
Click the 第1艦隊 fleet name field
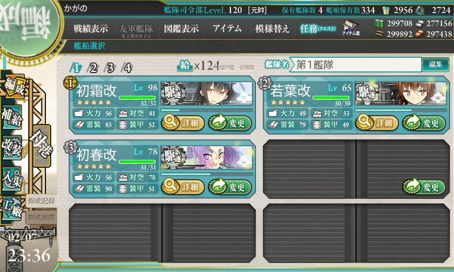click(356, 65)
